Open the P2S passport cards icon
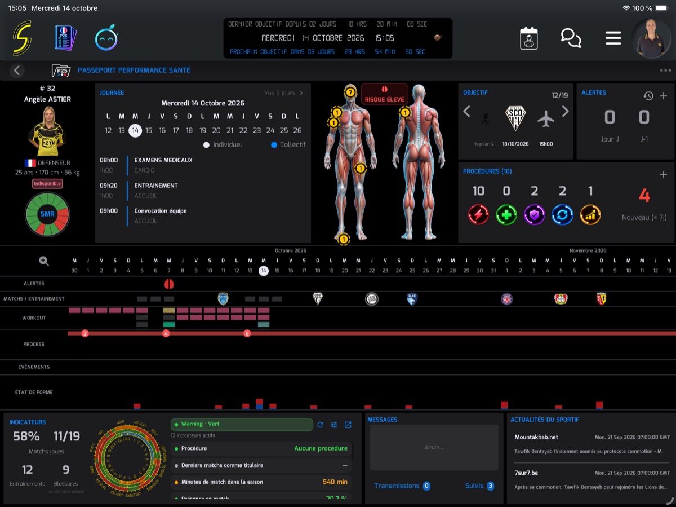Viewport: 676px width, 507px height. (x=65, y=38)
